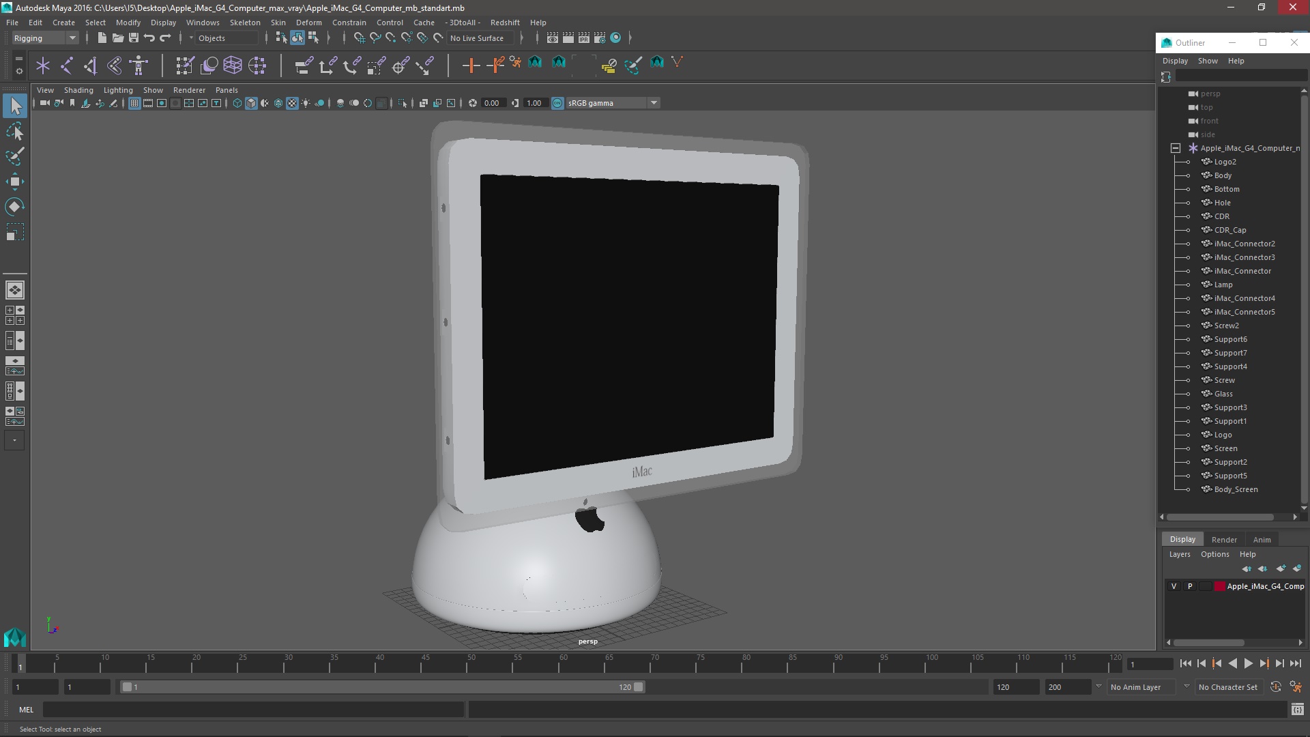Toggle the viewport grid display button

(134, 103)
